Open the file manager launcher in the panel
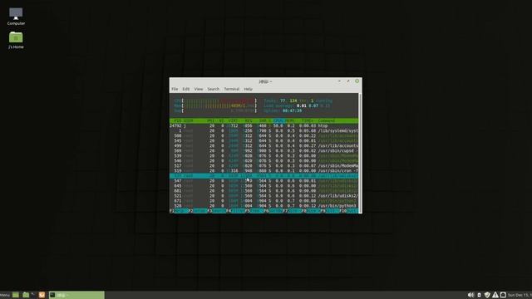 click(26, 295)
